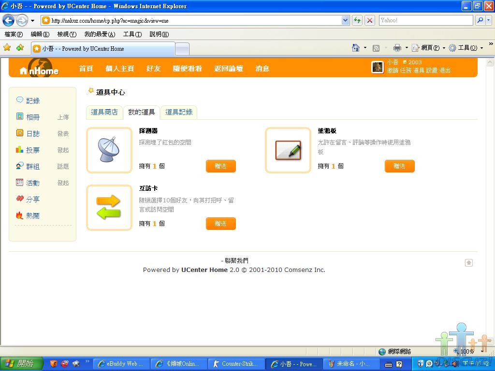The image size is (495, 371).
Task: Click the browser Stop icon
Action: point(370,20)
